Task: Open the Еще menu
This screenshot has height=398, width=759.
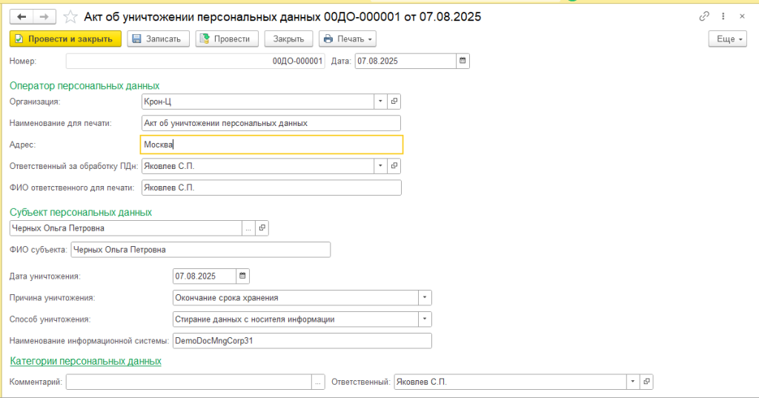Action: click(727, 39)
